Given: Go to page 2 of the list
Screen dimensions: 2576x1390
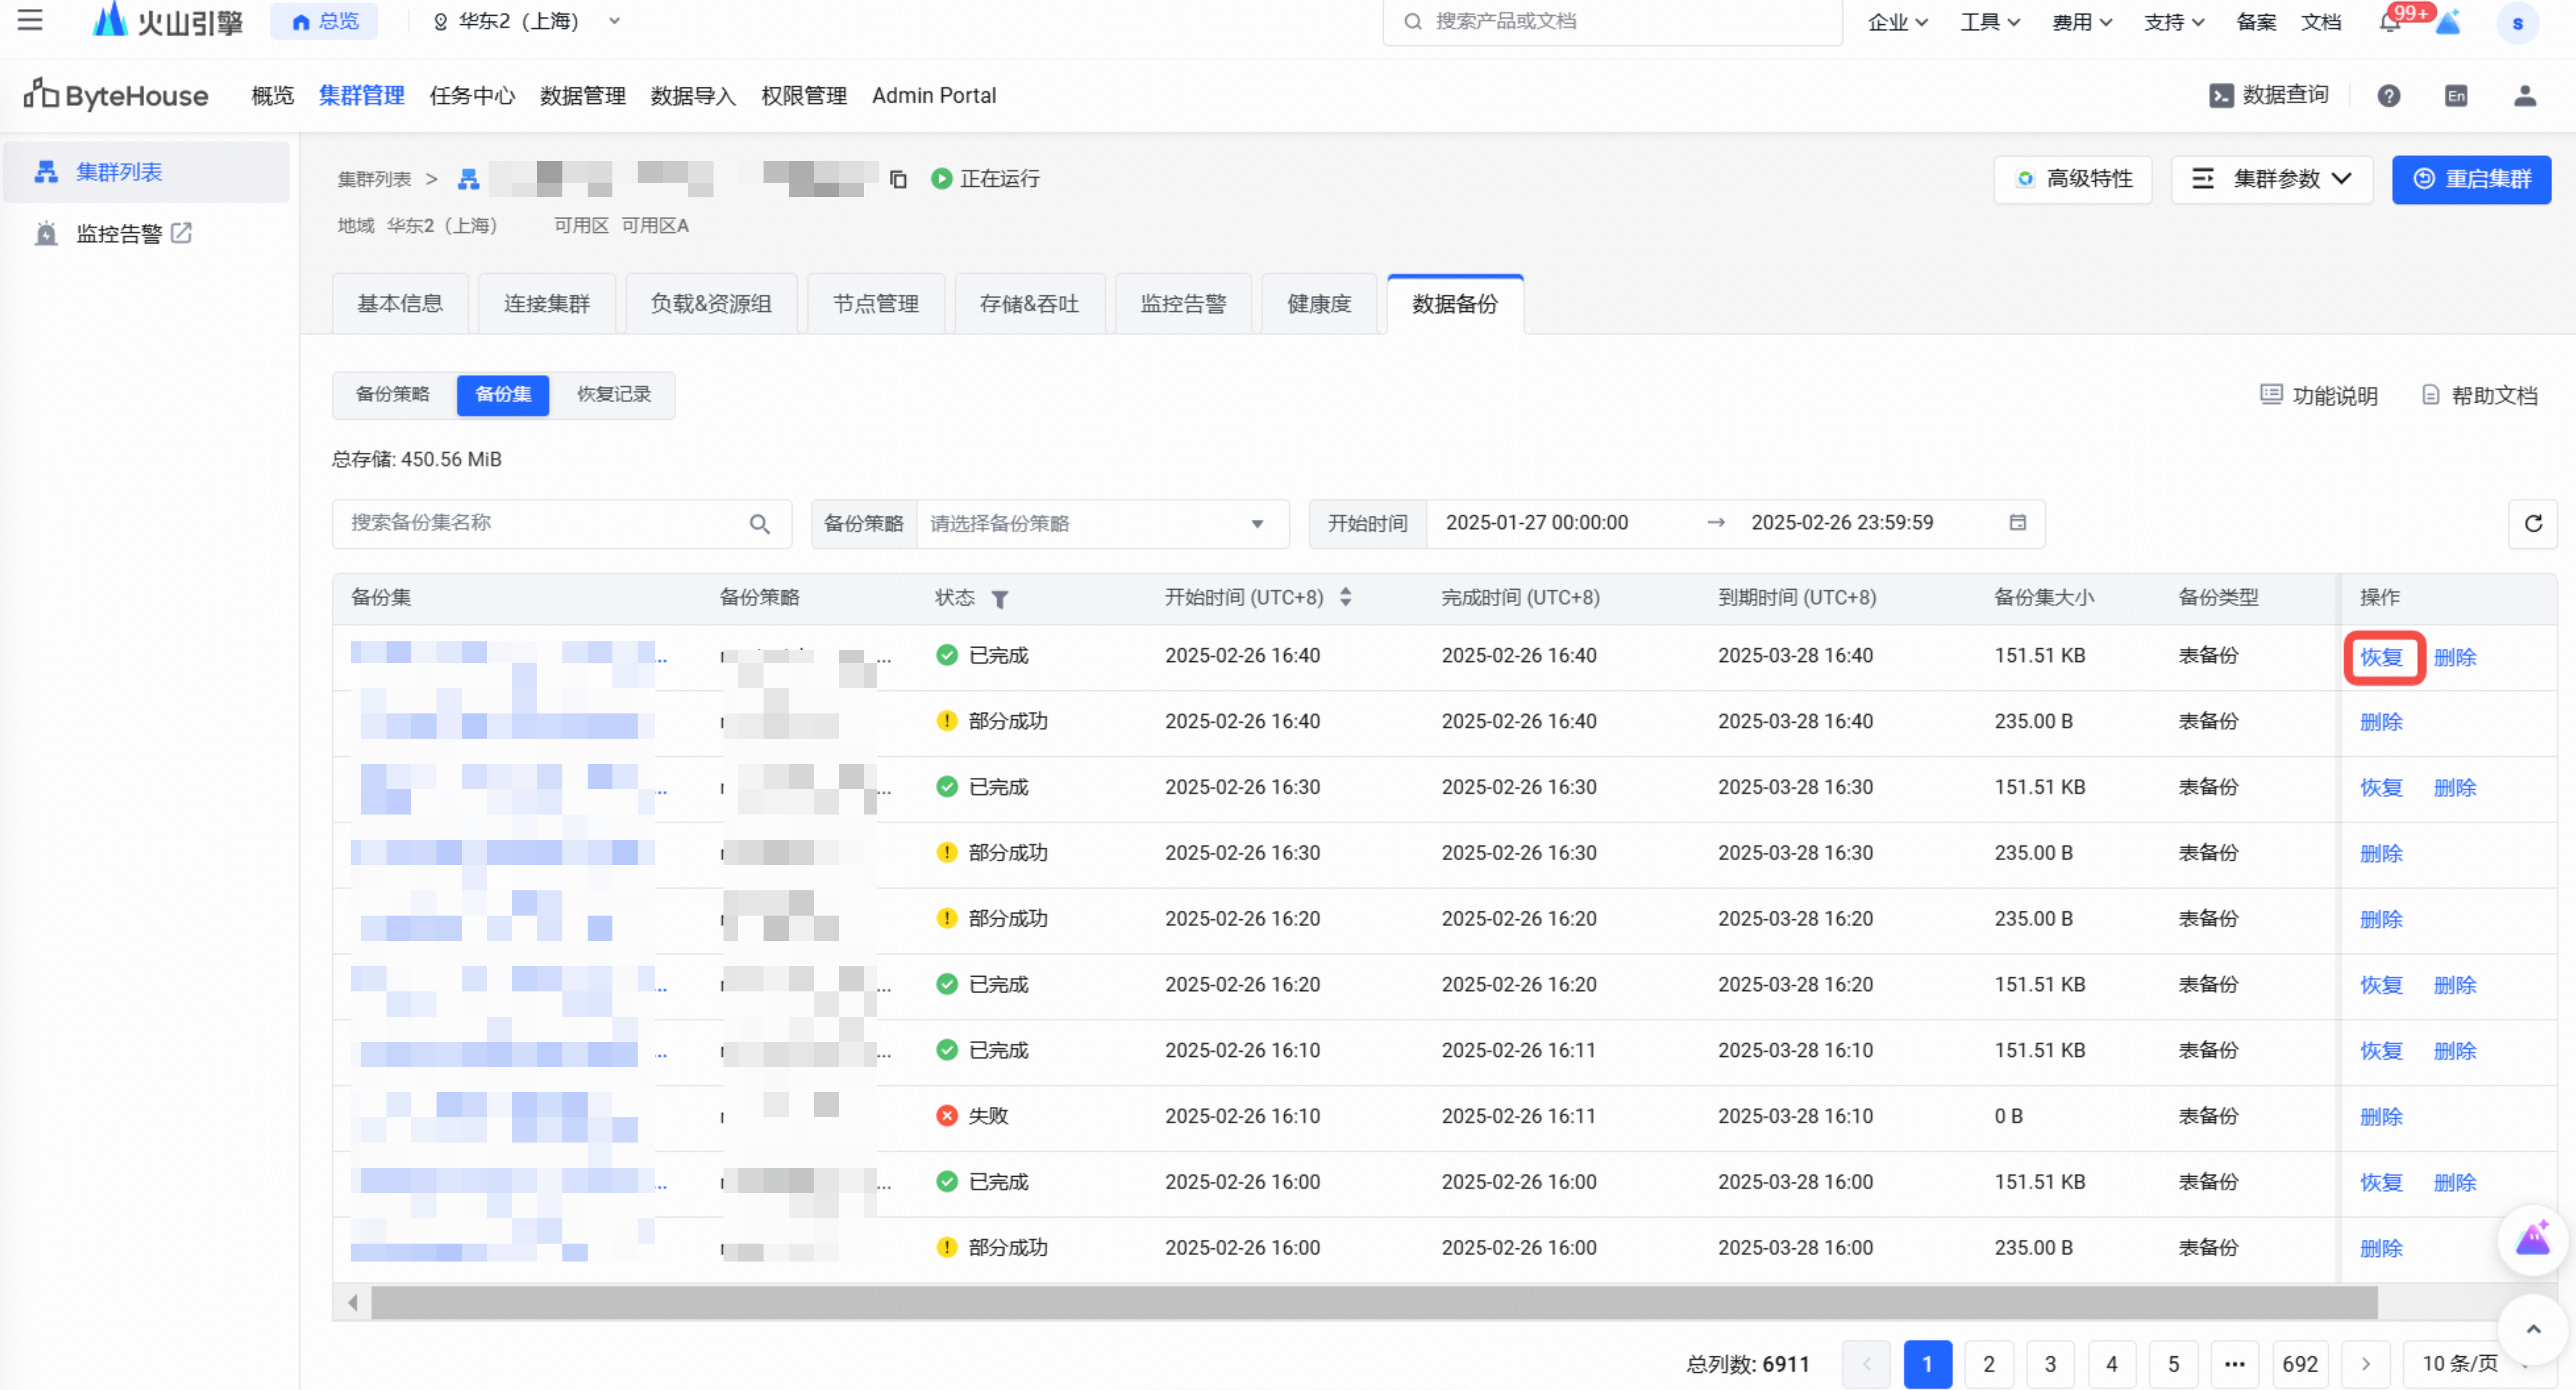Looking at the screenshot, I should 1988,1363.
